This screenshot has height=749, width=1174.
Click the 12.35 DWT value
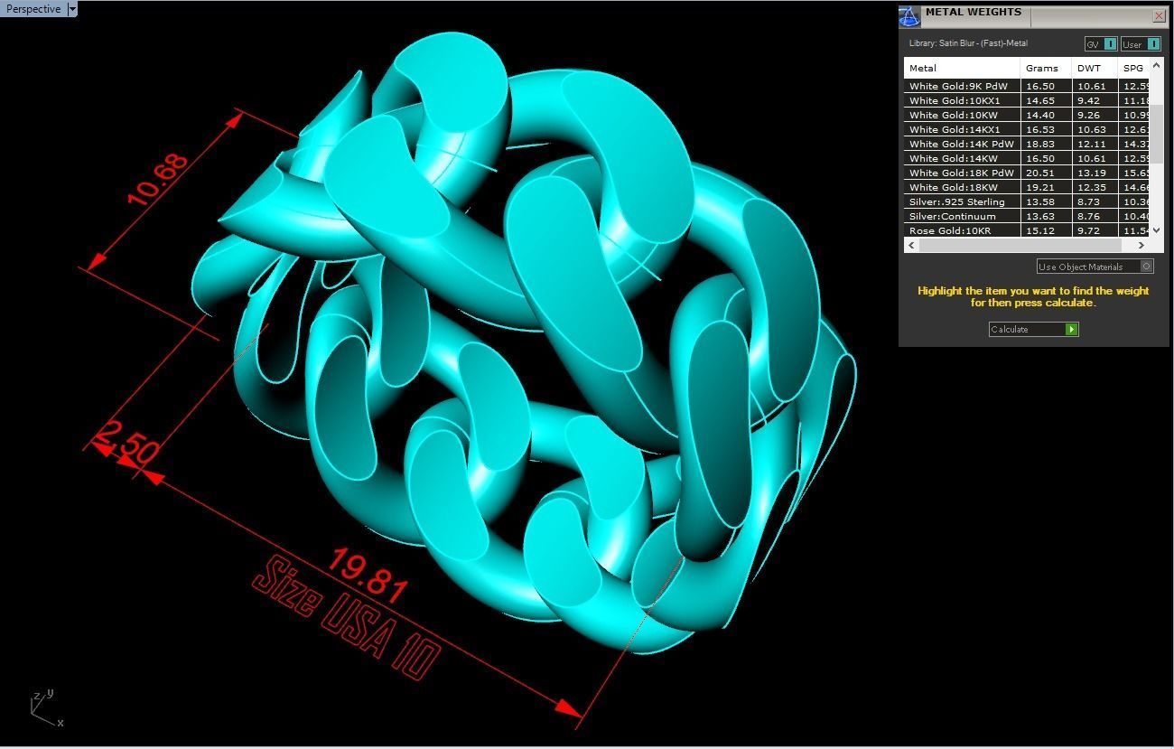pos(1091,187)
